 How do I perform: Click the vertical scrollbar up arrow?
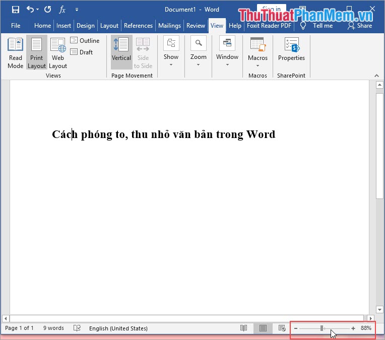379,85
